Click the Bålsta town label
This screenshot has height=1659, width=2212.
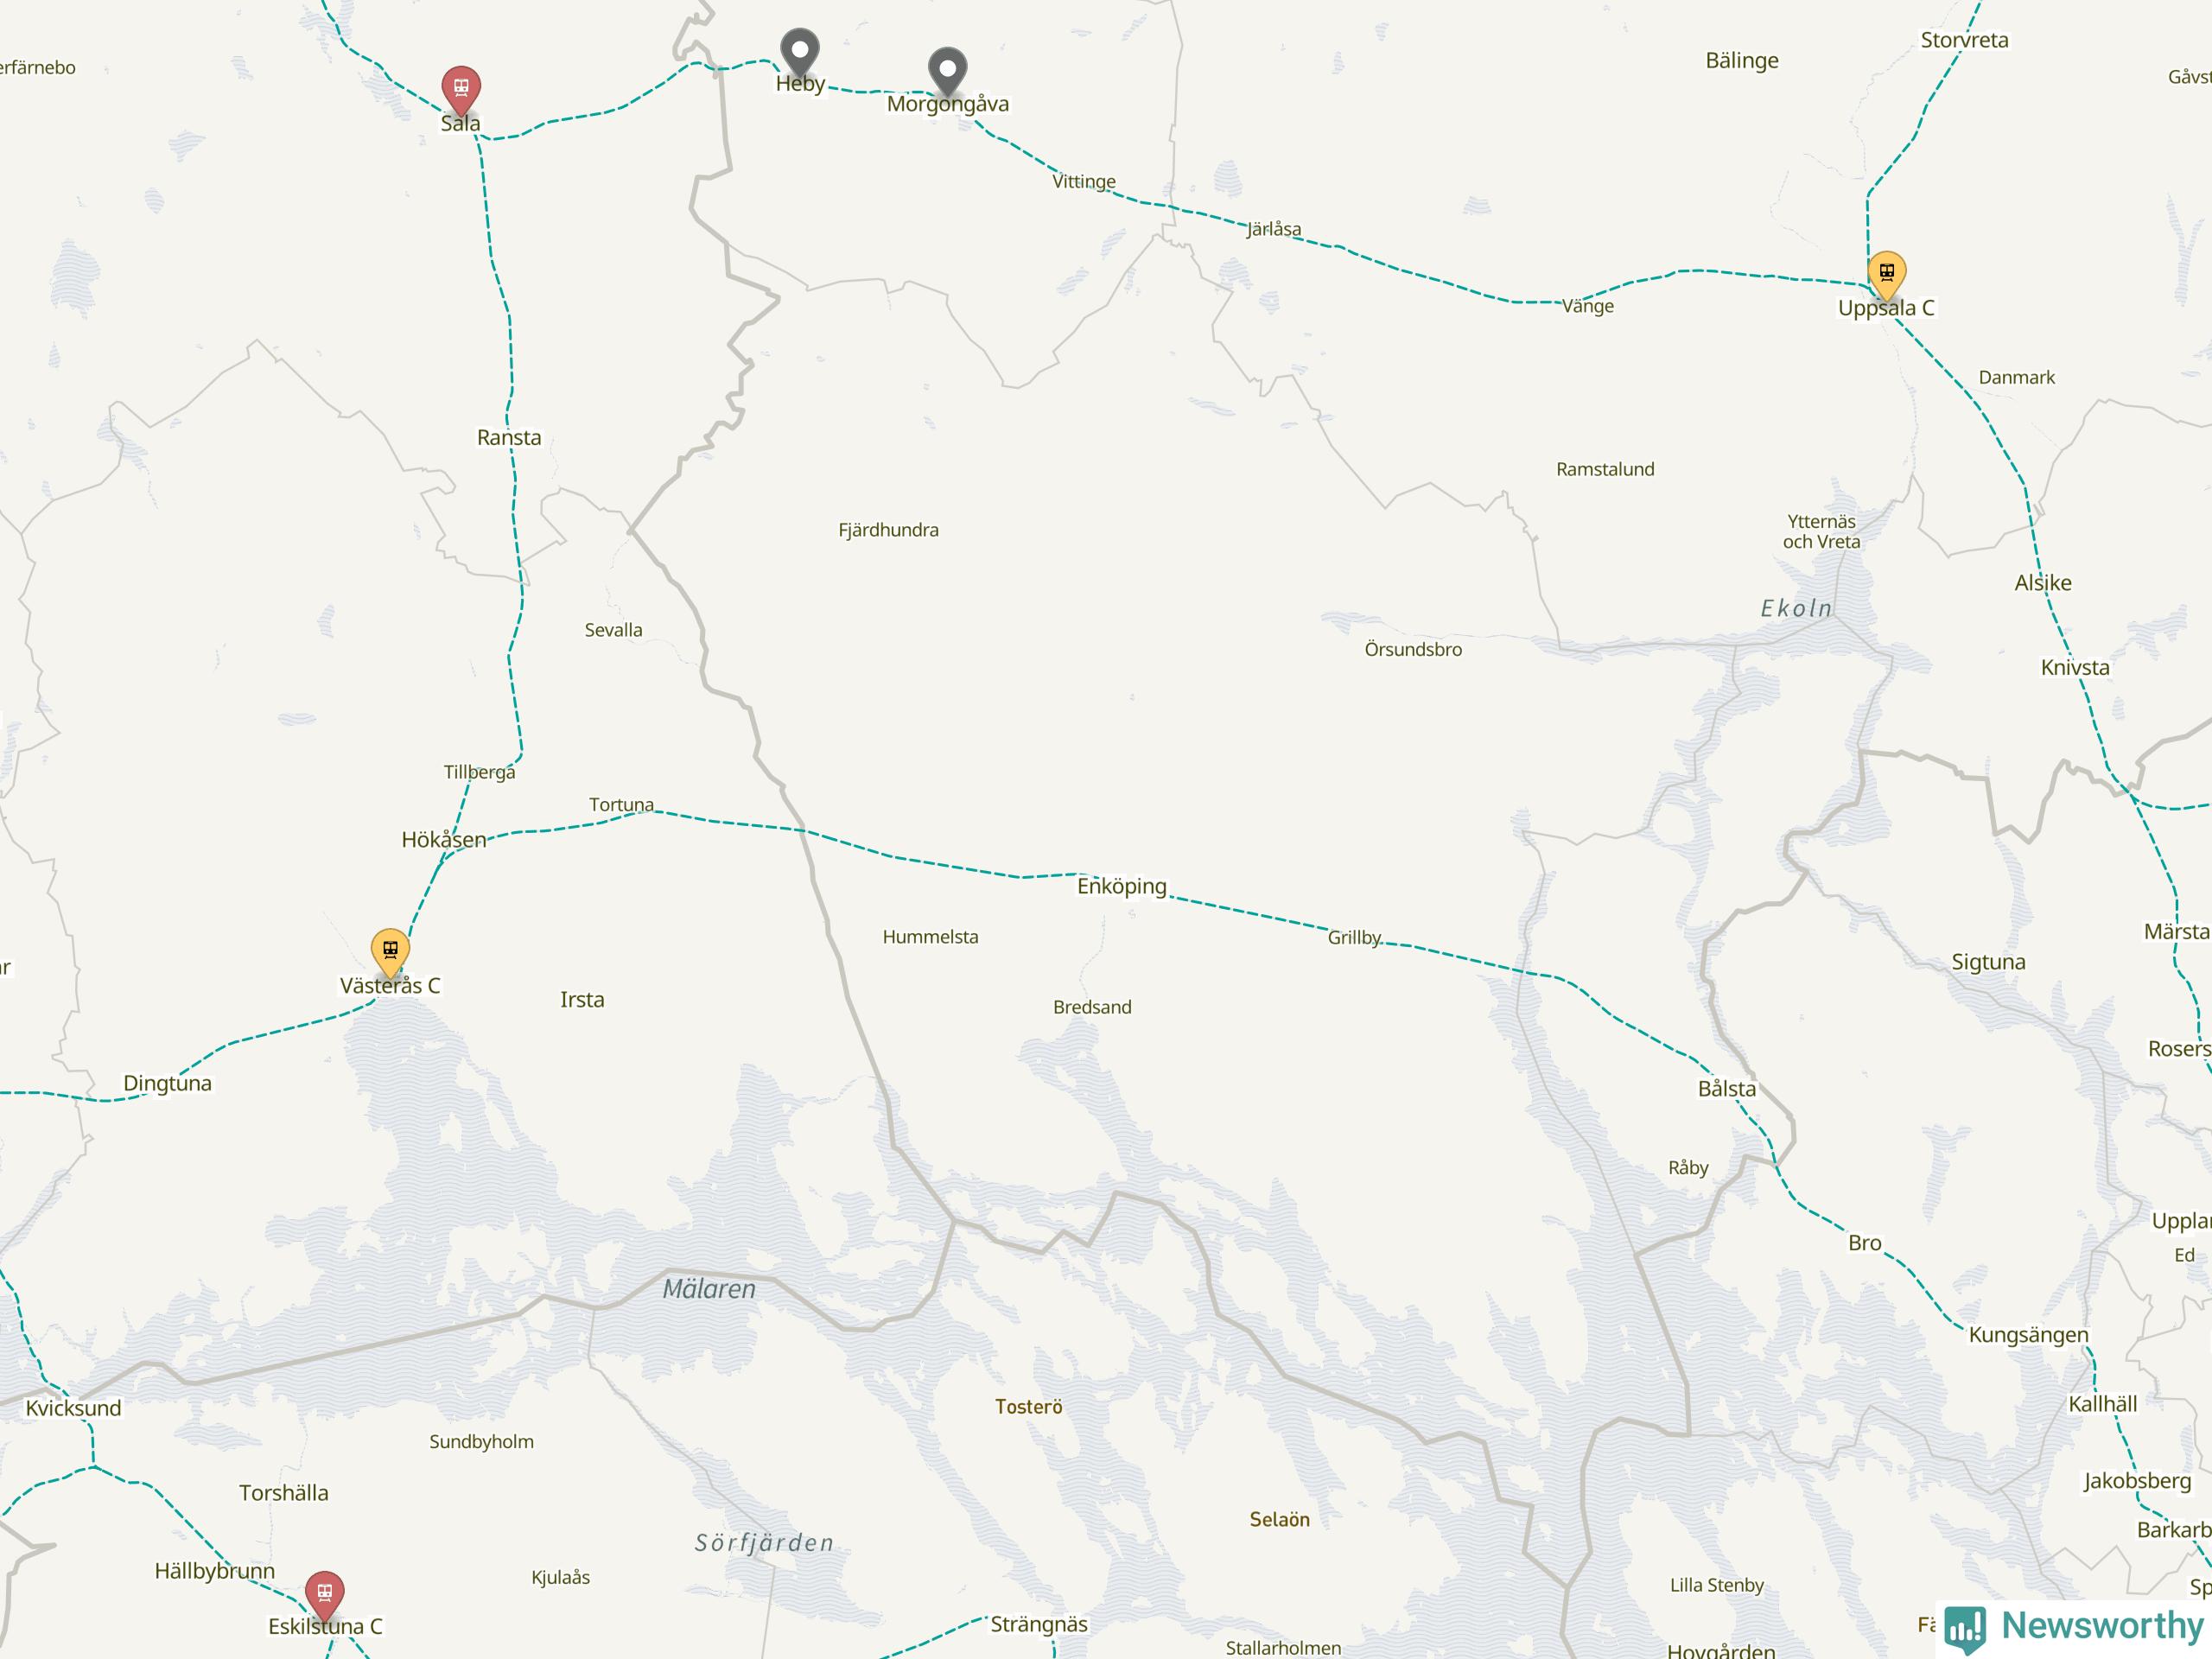pos(1727,1088)
